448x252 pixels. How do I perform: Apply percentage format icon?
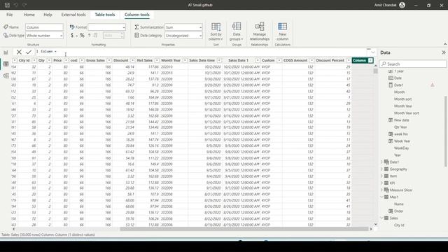pyautogui.click(x=82, y=35)
